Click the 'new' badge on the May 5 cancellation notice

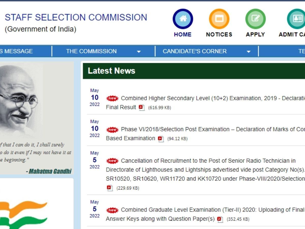(x=112, y=161)
